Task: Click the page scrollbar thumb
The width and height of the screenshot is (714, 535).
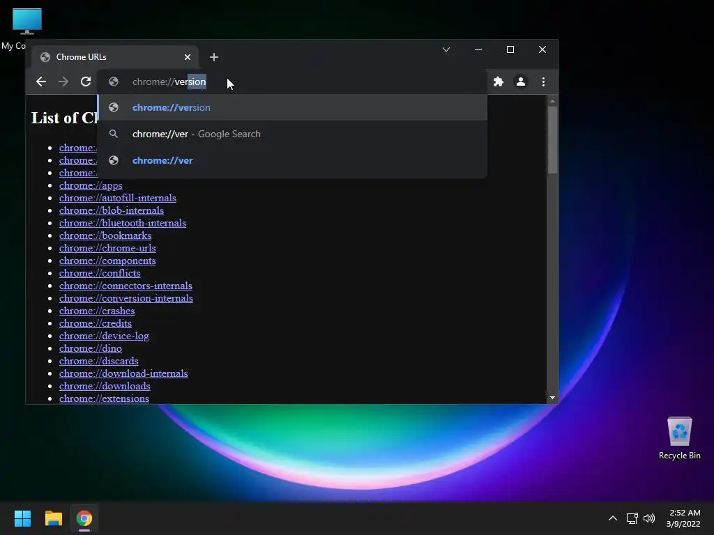Action: 552,139
